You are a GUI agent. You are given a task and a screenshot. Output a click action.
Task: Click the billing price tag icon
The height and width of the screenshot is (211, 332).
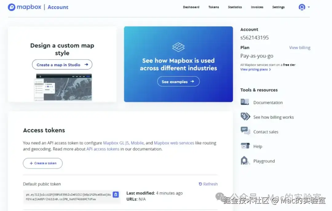pyautogui.click(x=245, y=117)
